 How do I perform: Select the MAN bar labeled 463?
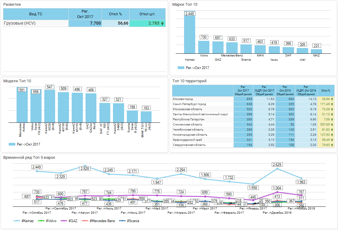coord(260,50)
